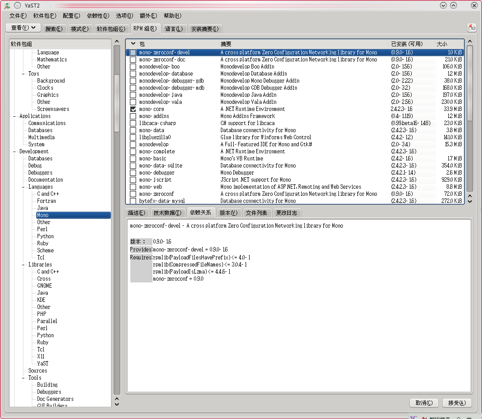This screenshot has width=482, height=419.
Task: Open the 配置(C) menu
Action: tap(71, 15)
